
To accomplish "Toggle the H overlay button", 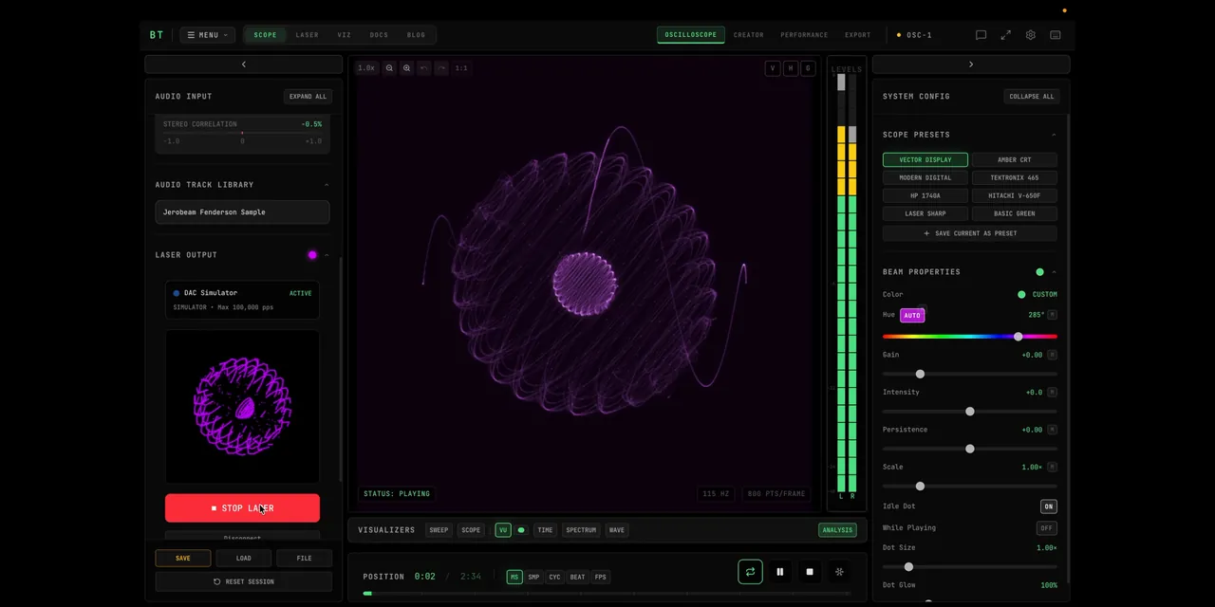I will tap(790, 68).
